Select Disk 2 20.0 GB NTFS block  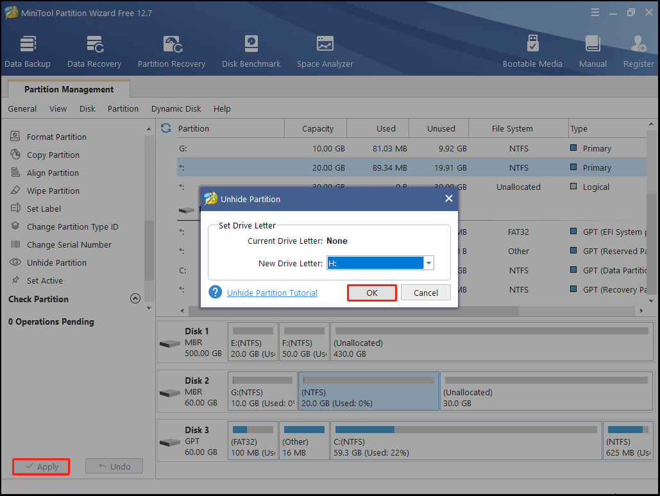point(369,391)
